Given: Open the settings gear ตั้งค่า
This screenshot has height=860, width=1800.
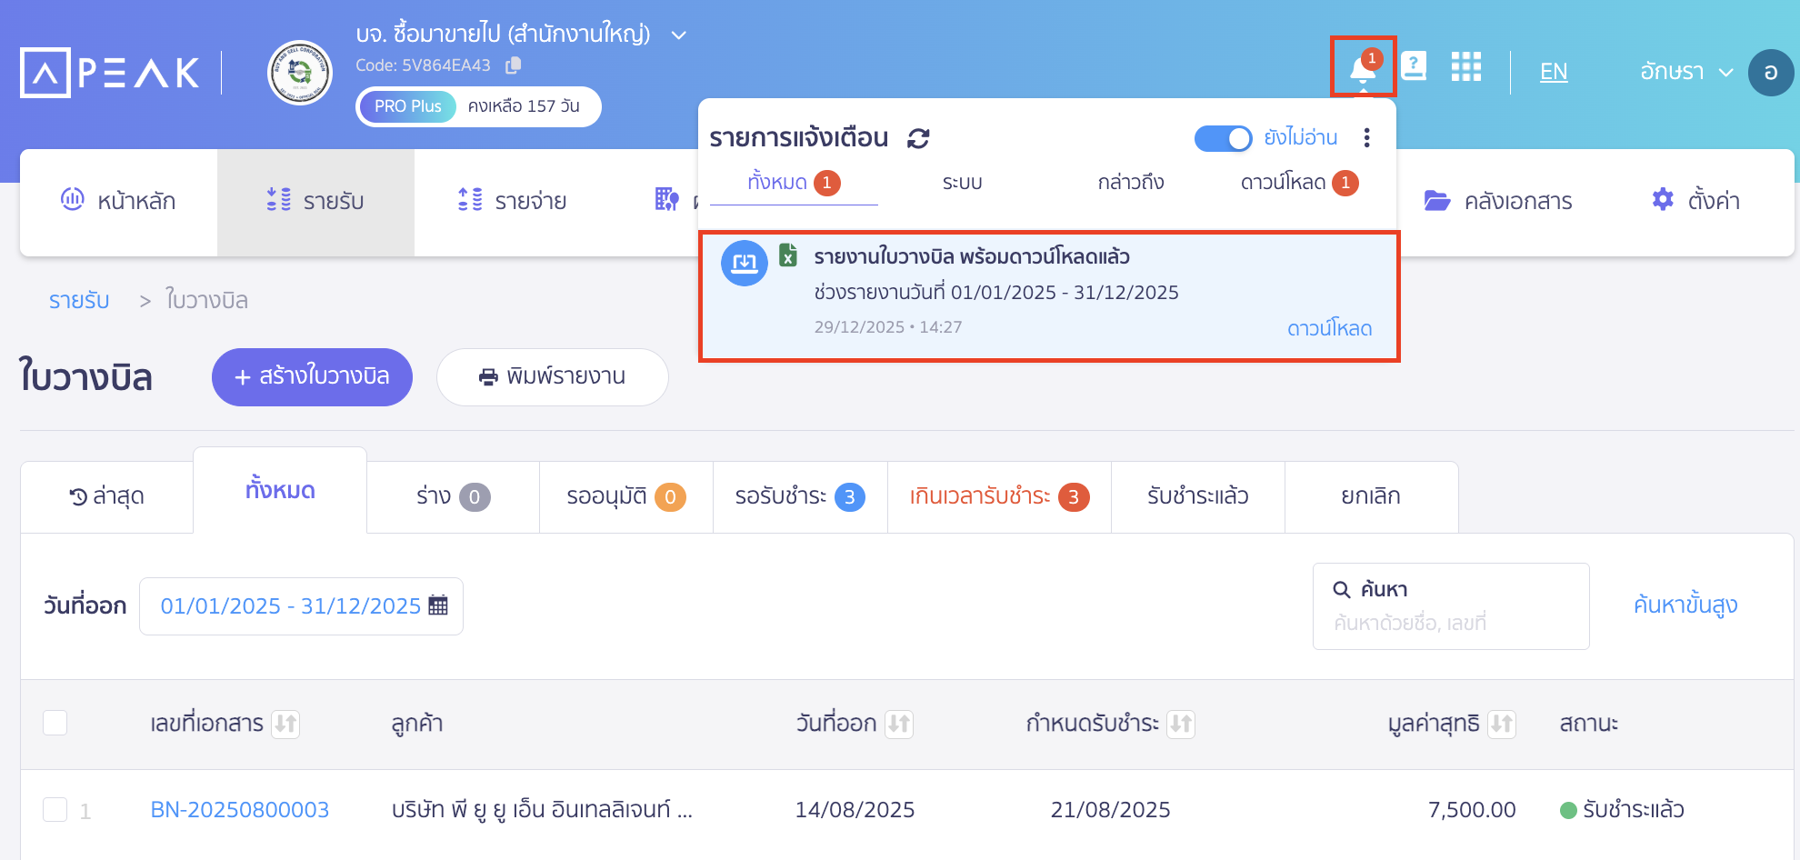Looking at the screenshot, I should tap(1694, 202).
